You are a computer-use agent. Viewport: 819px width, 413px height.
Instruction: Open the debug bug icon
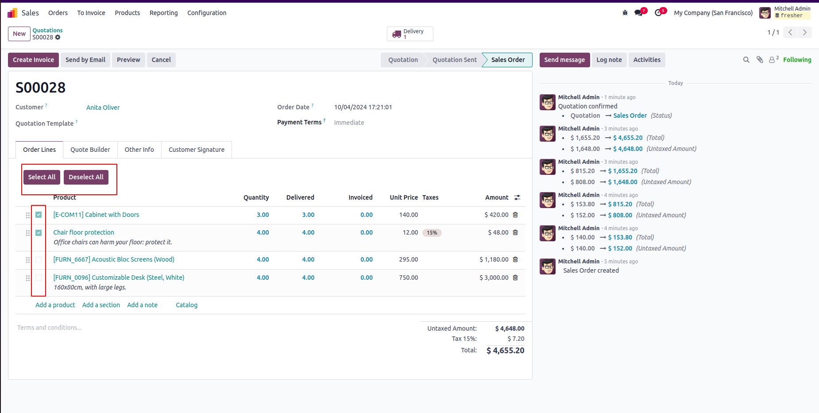[625, 13]
